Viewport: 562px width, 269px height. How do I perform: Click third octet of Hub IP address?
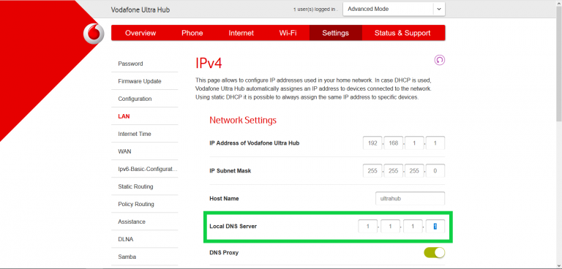(414, 143)
